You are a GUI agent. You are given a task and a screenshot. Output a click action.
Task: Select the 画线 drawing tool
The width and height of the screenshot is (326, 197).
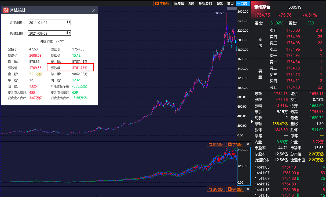tap(191, 3)
